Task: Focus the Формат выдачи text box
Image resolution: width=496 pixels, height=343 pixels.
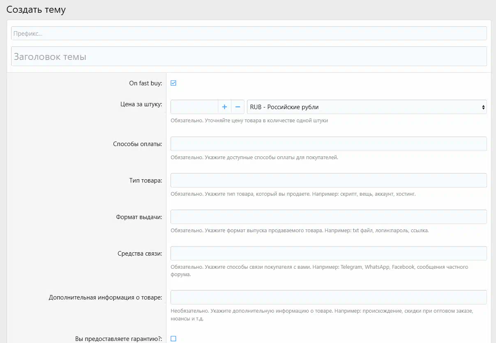Action: (x=328, y=217)
